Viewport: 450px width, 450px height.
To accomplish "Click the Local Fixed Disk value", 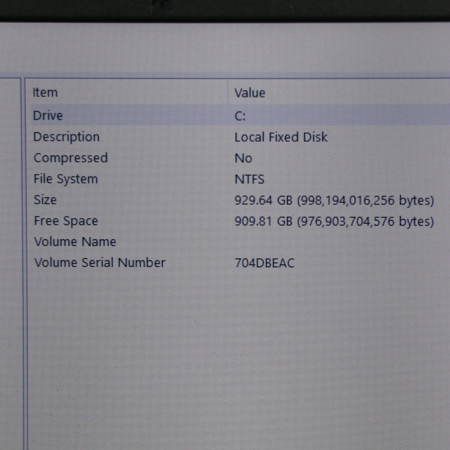I will point(281,137).
